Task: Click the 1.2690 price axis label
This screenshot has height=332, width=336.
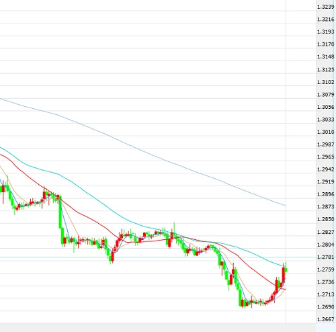Action: 325,306
